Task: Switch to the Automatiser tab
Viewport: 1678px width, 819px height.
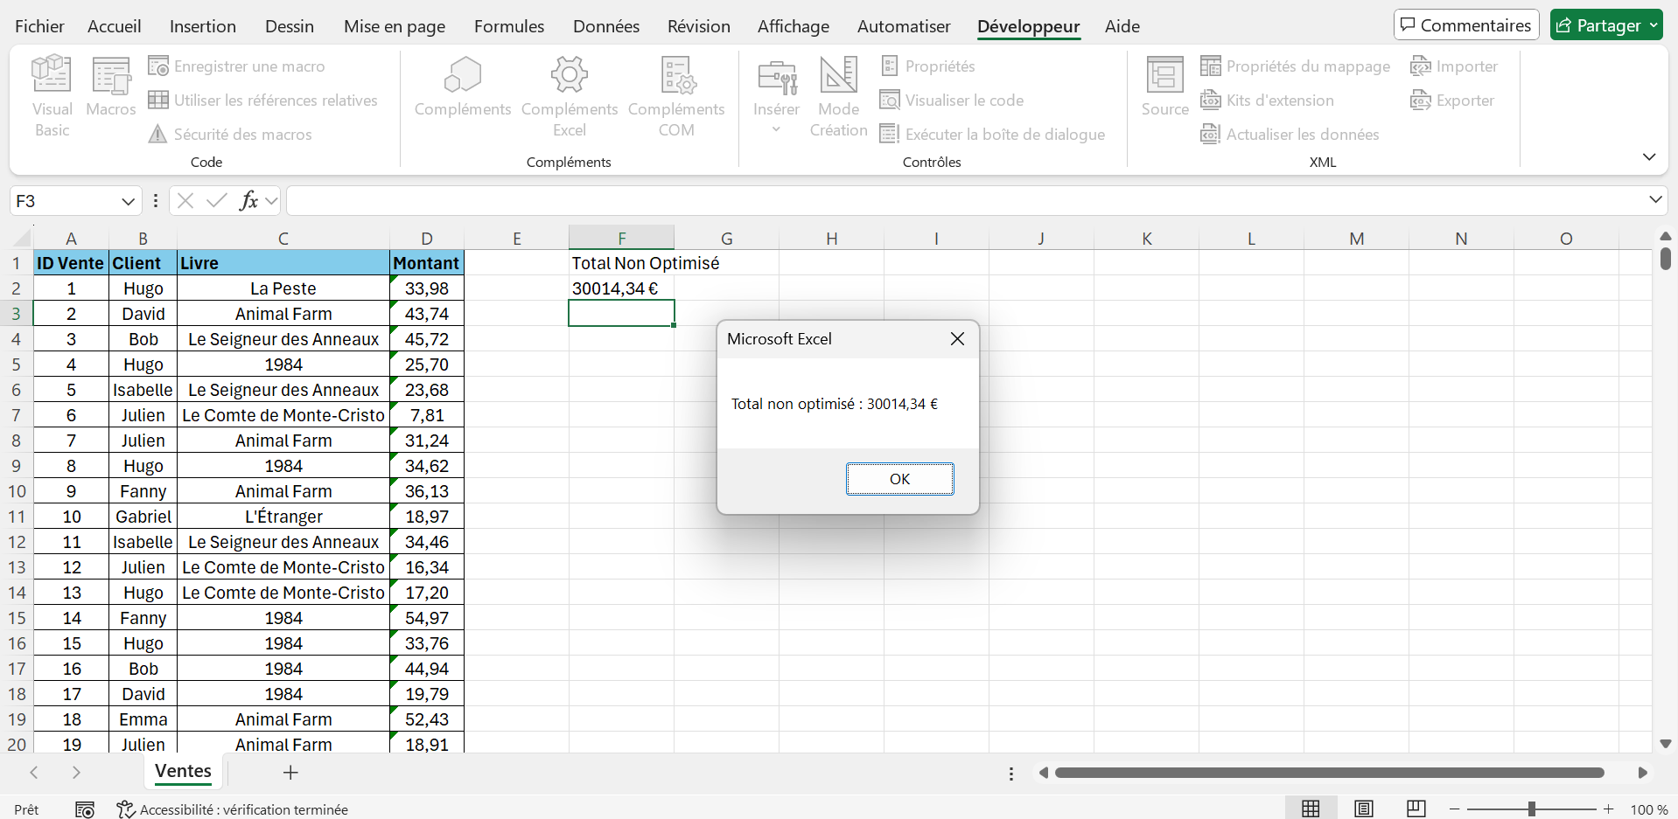Action: [904, 26]
